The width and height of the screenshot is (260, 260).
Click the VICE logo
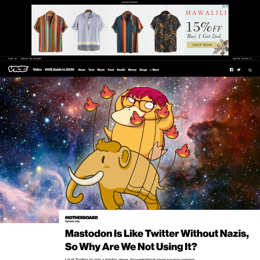coord(18,69)
